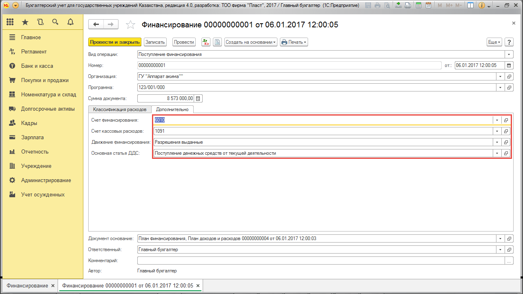
Task: Go back with the left arrow button
Action: (x=96, y=24)
